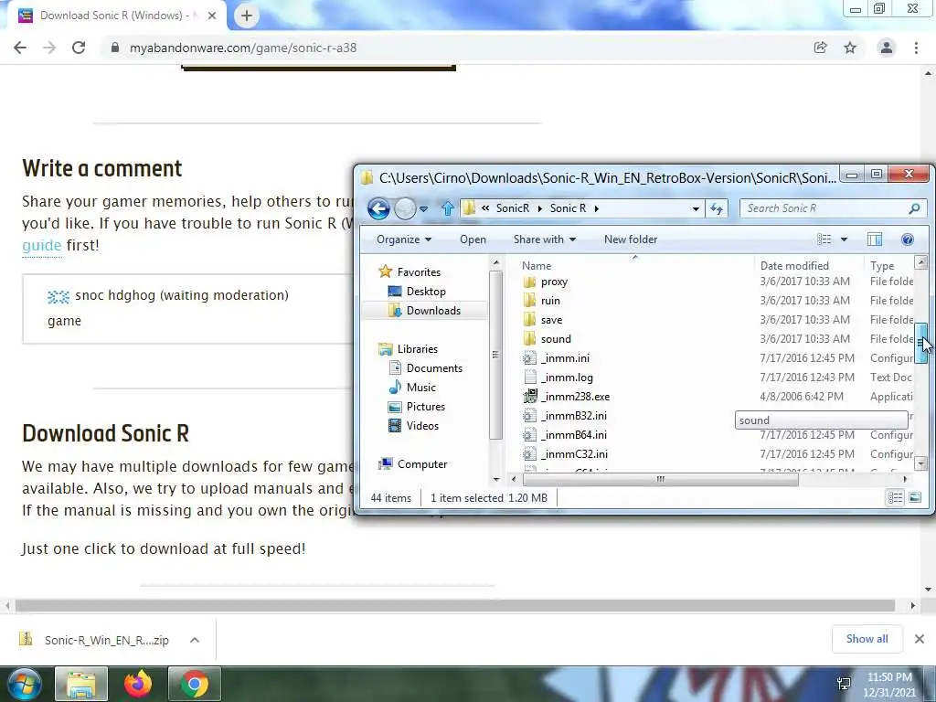Screen dimensions: 936x702
Task: Close the Chrome downloads bar
Action: (920, 639)
